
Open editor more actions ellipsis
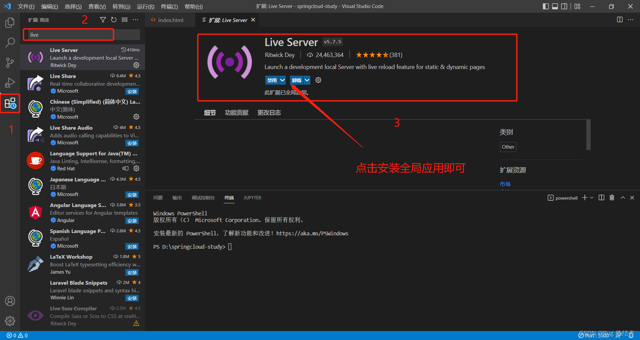click(x=630, y=20)
